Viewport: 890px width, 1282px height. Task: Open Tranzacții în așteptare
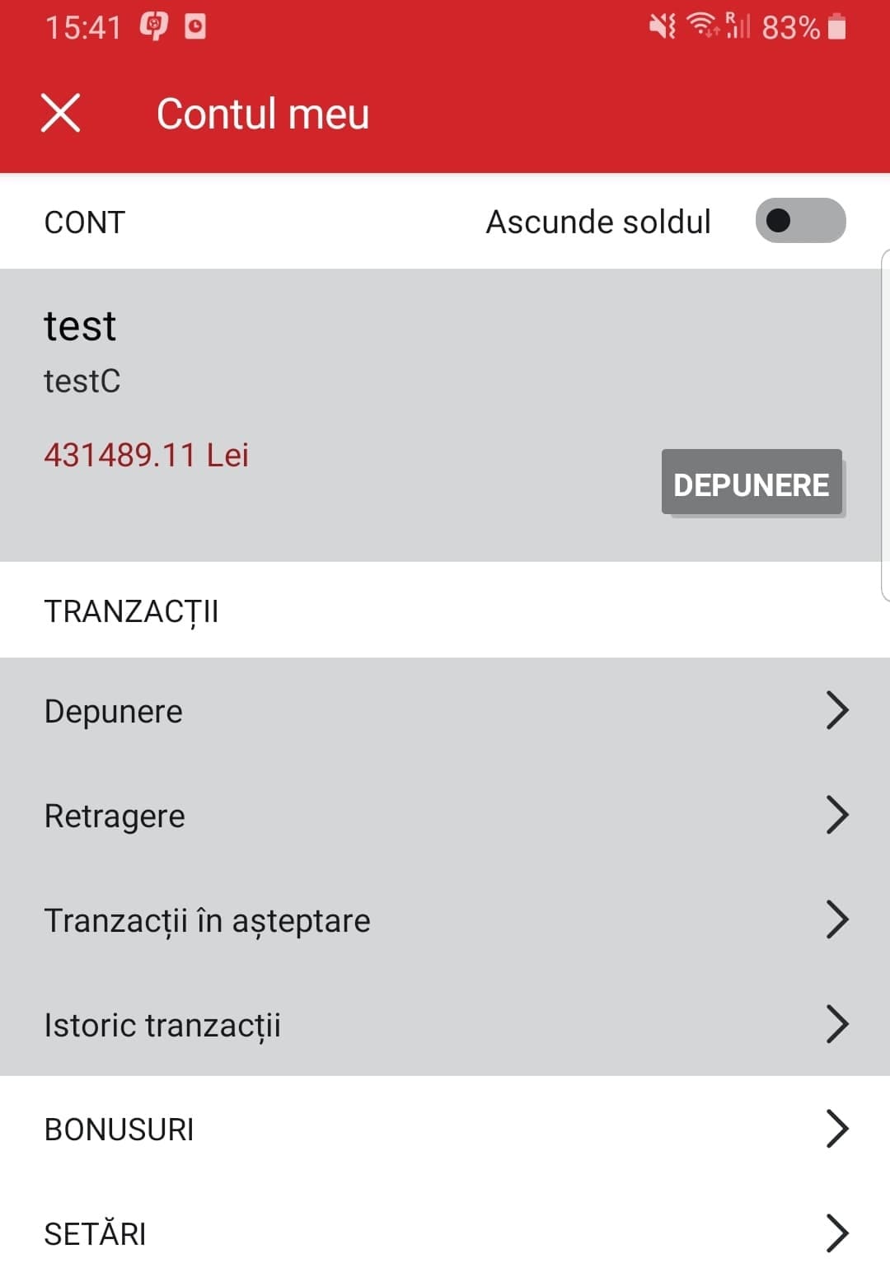(x=208, y=920)
